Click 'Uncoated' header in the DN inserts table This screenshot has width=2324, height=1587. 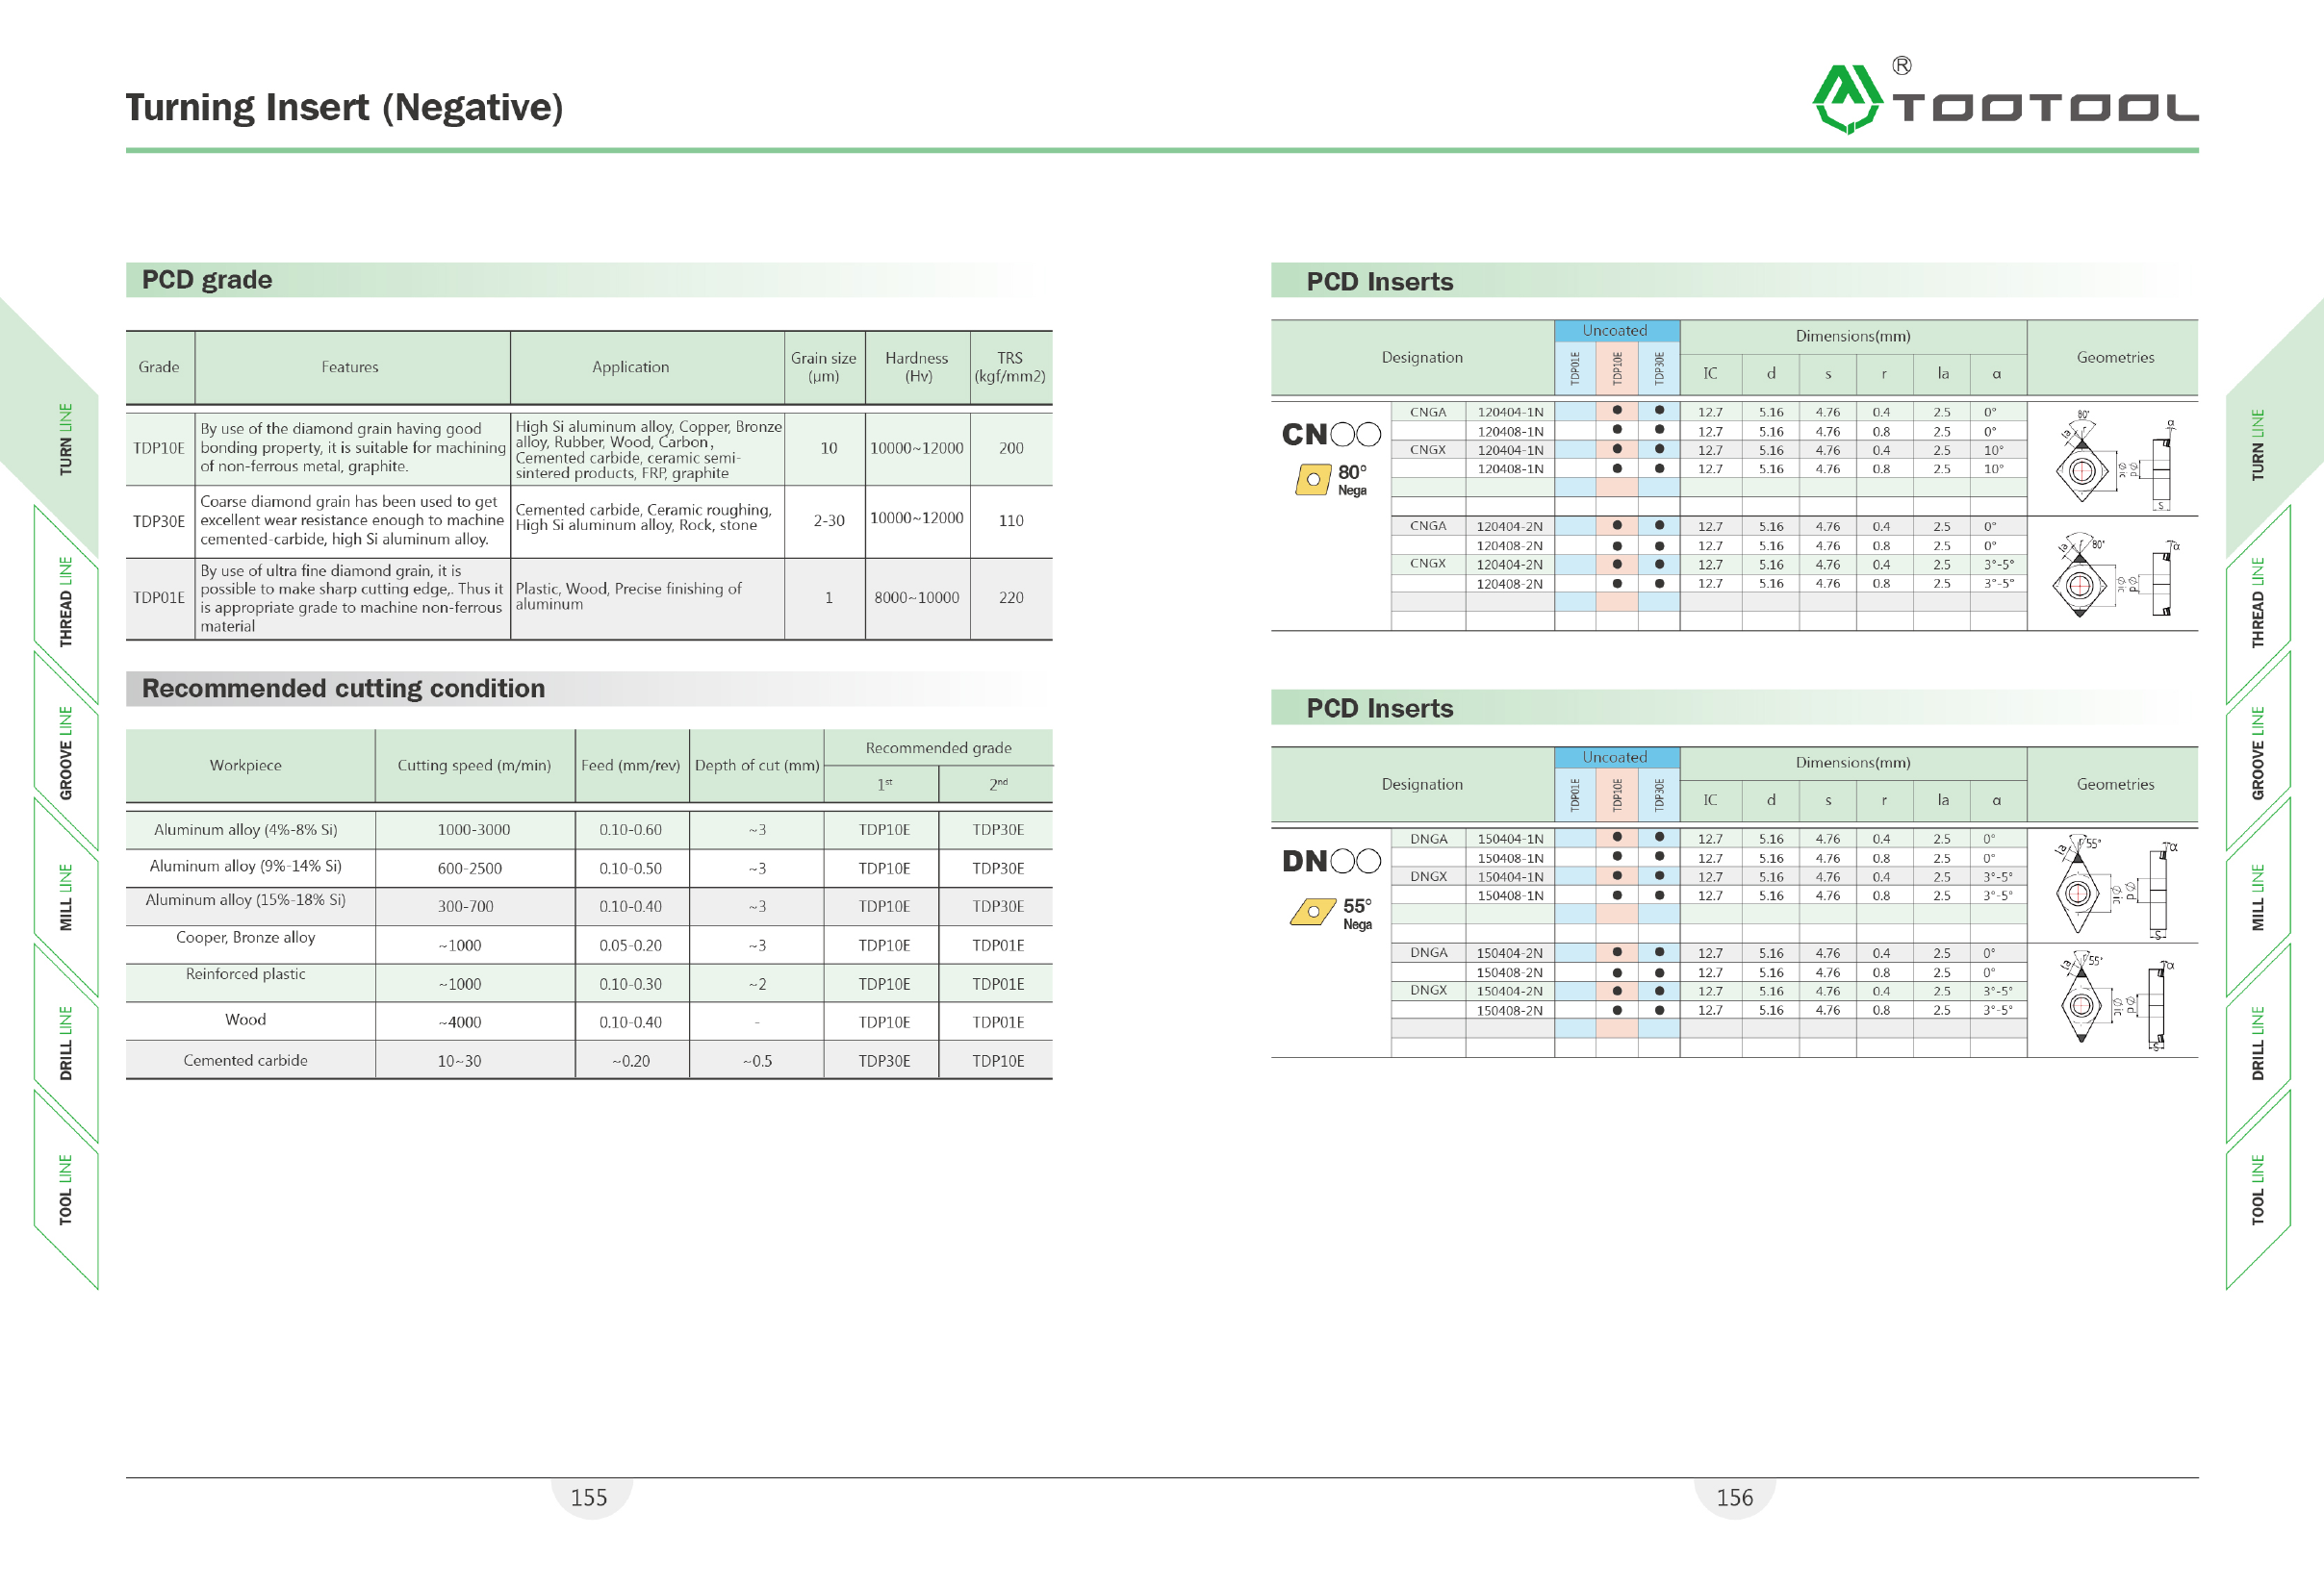point(1615,758)
